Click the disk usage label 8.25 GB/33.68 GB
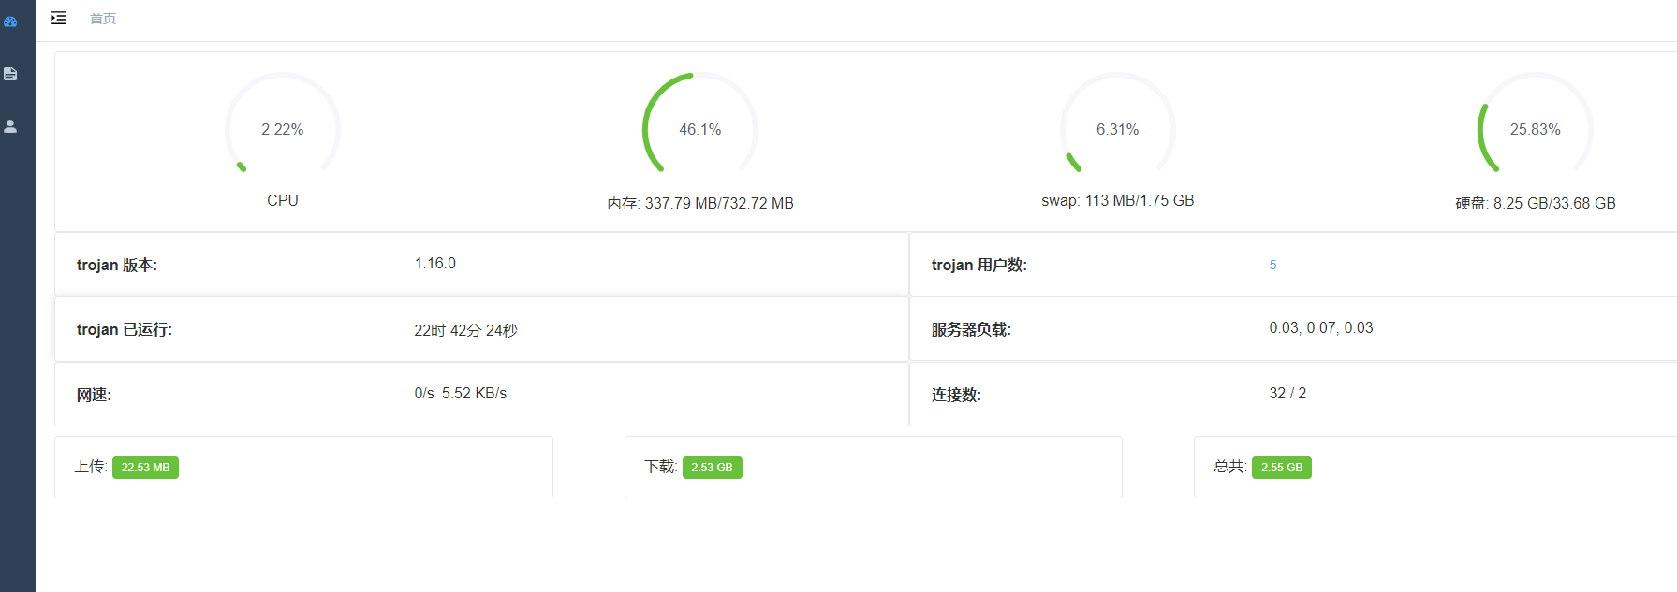The width and height of the screenshot is (1677, 592). pos(1553,204)
